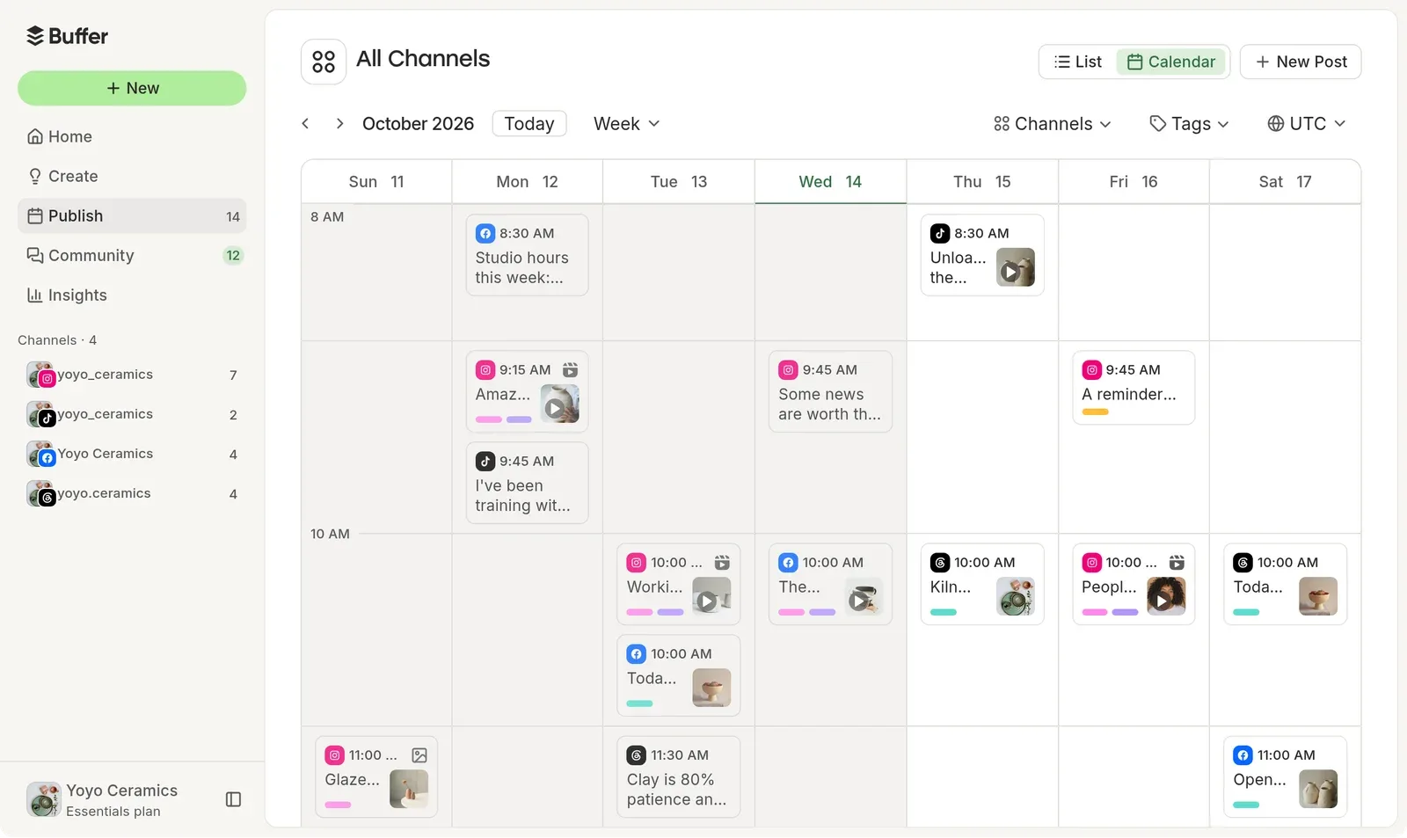Open the Week view dropdown

[626, 124]
